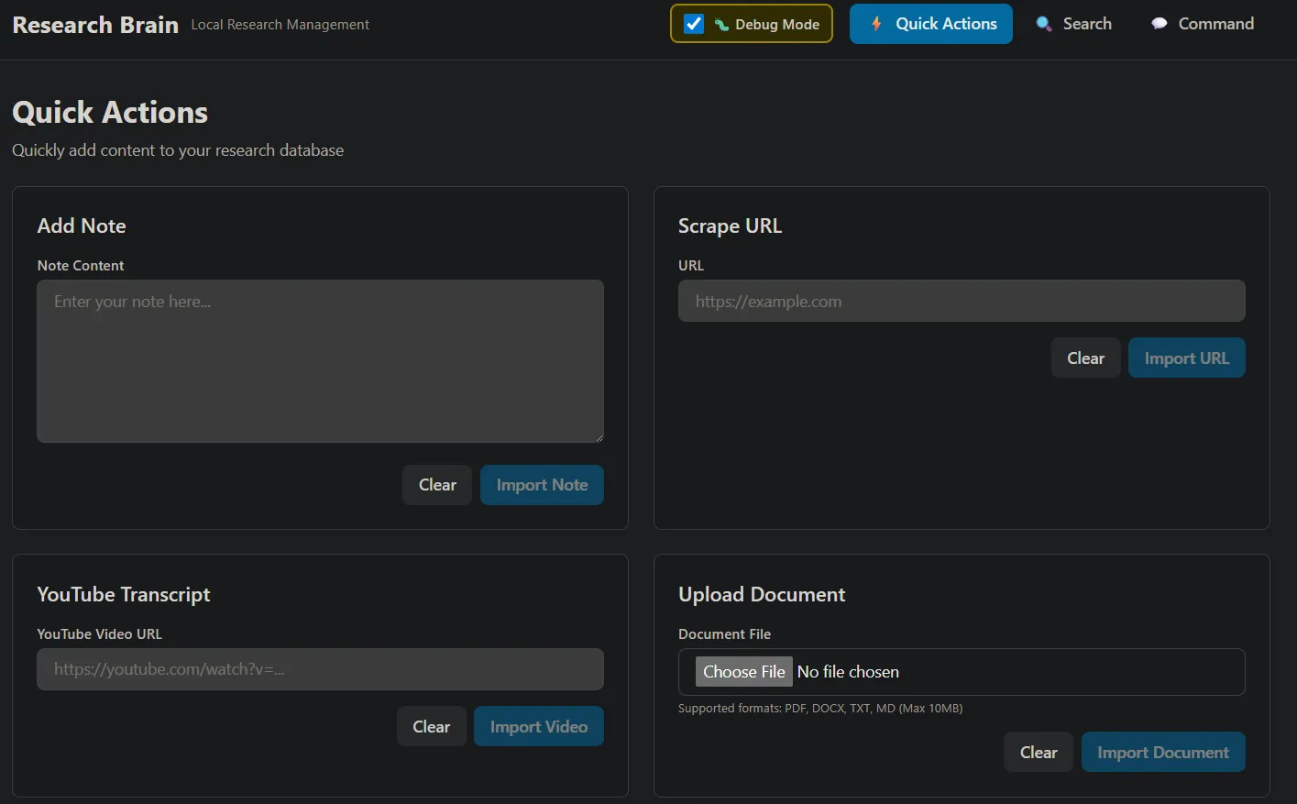Focus the Note Content text area
This screenshot has height=804, width=1297.
coord(320,361)
